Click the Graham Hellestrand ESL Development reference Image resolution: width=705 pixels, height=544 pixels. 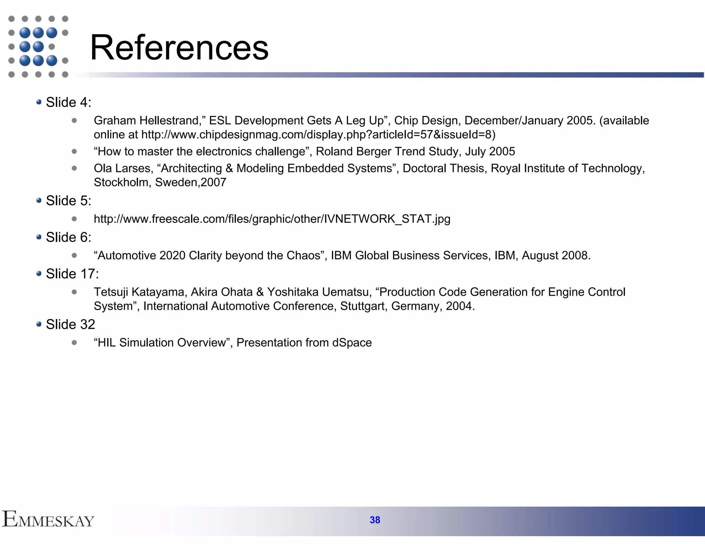pyautogui.click(x=371, y=127)
